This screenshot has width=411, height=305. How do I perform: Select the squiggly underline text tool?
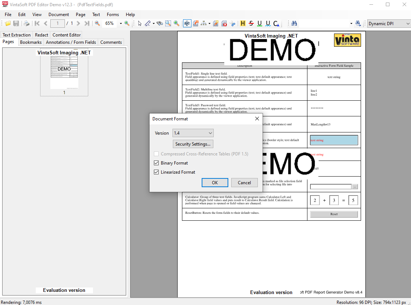pos(268,23)
